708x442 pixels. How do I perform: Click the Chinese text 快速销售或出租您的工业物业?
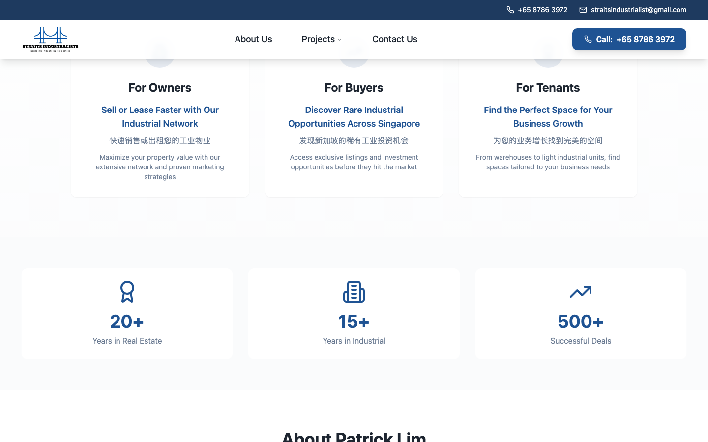tap(160, 140)
